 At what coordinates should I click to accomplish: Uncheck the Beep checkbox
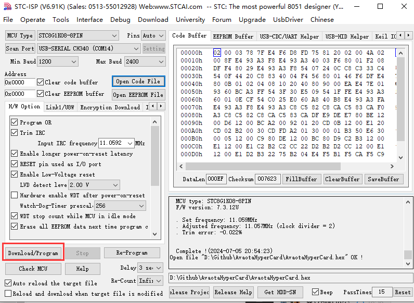coord(315,292)
